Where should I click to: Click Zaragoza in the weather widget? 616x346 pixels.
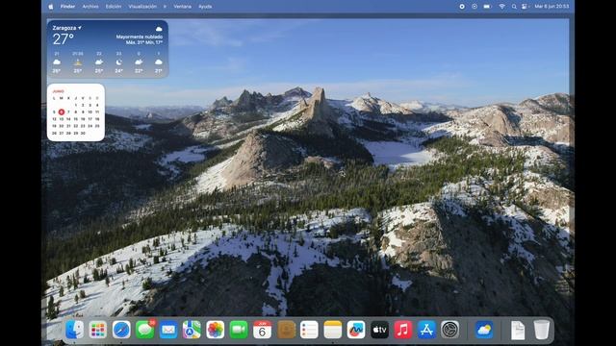coord(64,28)
